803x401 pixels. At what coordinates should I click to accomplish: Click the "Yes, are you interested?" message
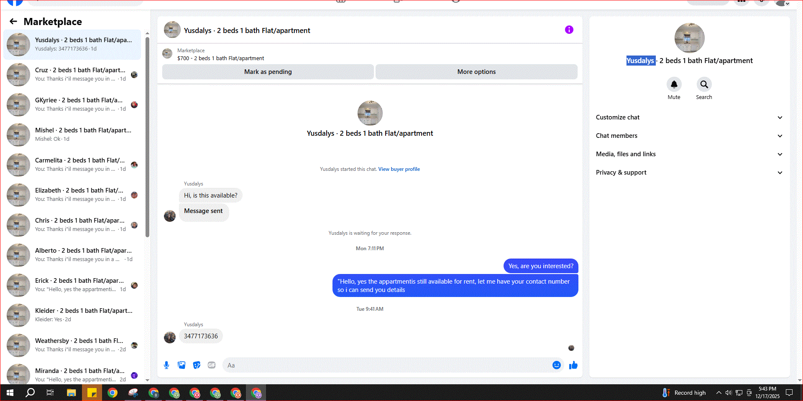541,266
